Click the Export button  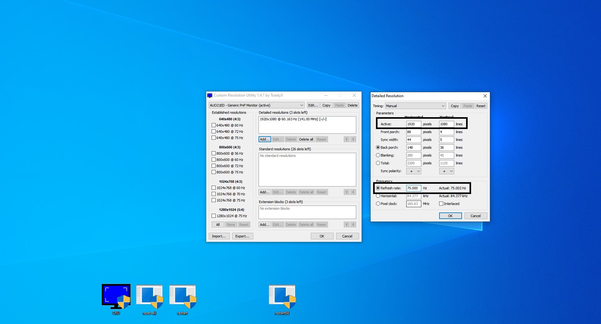242,236
